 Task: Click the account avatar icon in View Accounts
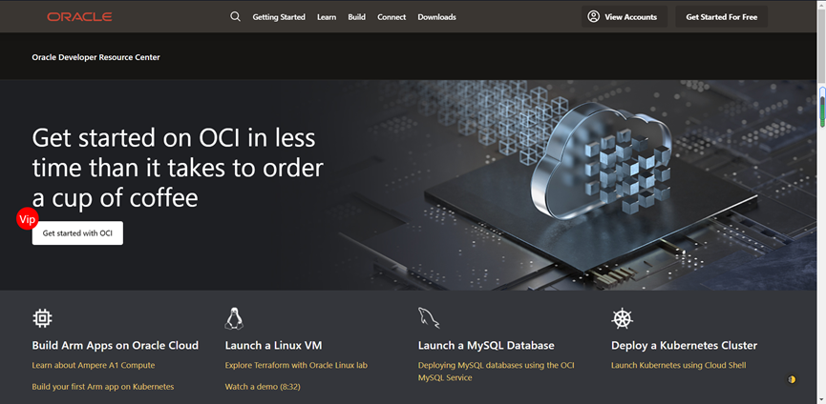coord(594,17)
